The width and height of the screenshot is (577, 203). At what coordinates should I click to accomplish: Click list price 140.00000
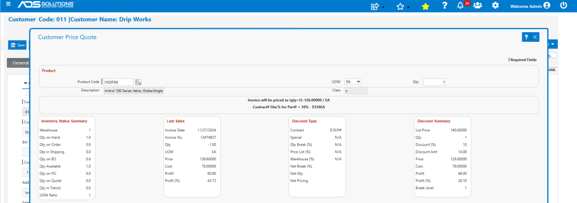(x=459, y=130)
